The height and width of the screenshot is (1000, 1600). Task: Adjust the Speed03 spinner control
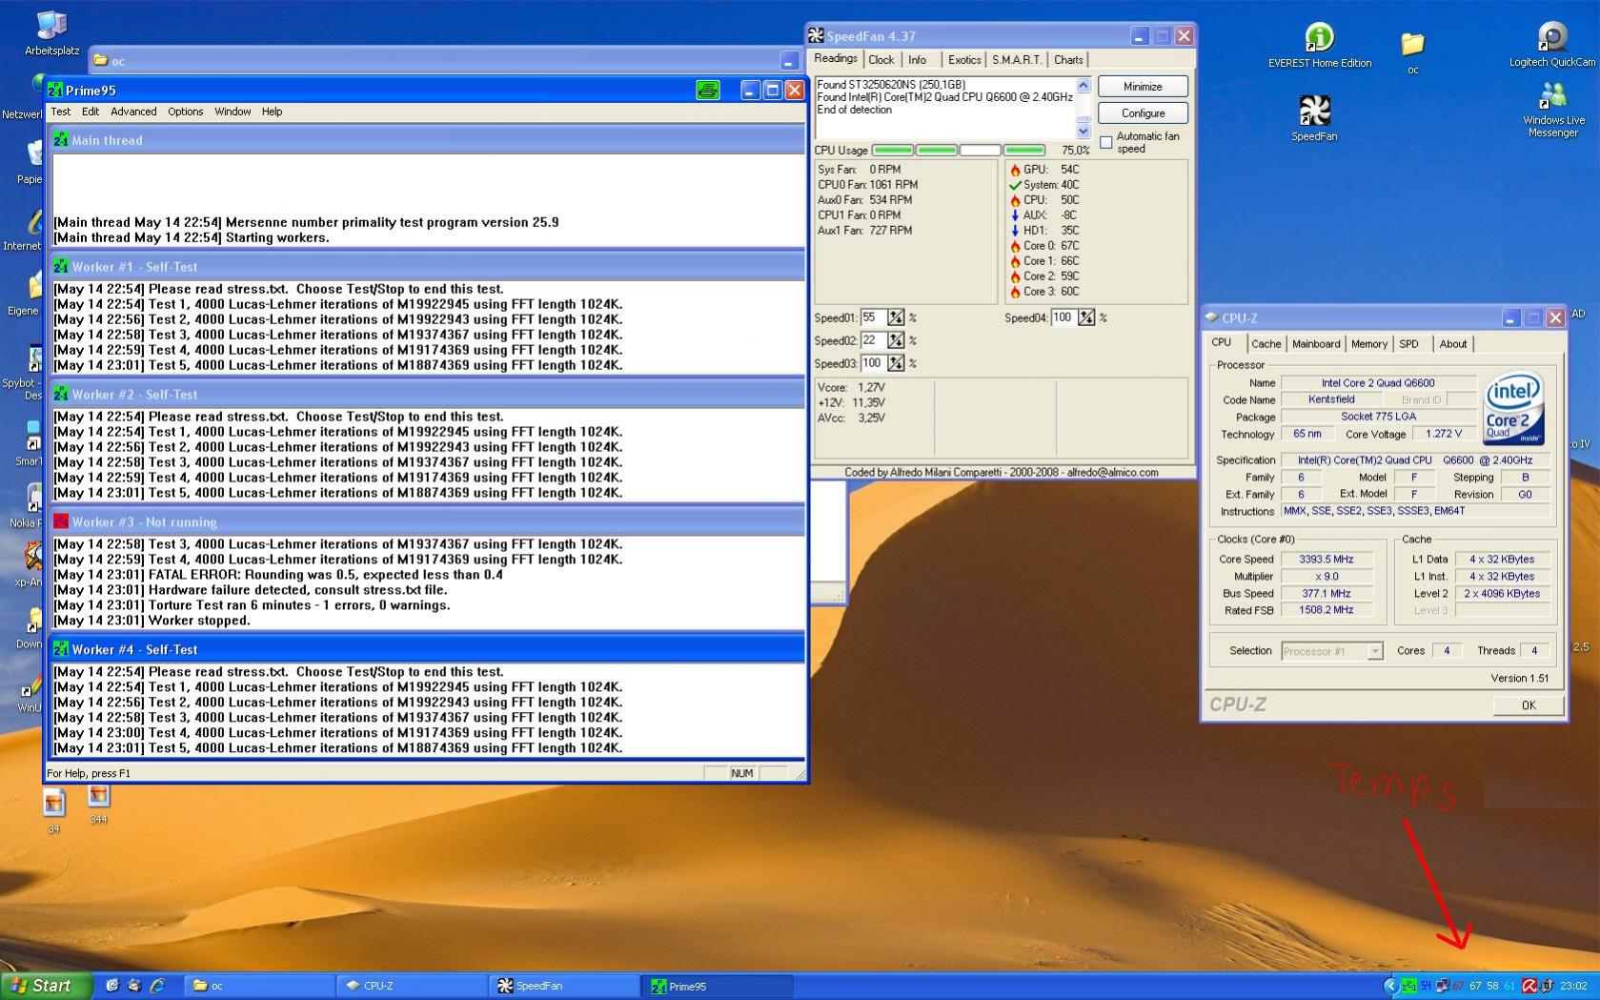coord(896,363)
